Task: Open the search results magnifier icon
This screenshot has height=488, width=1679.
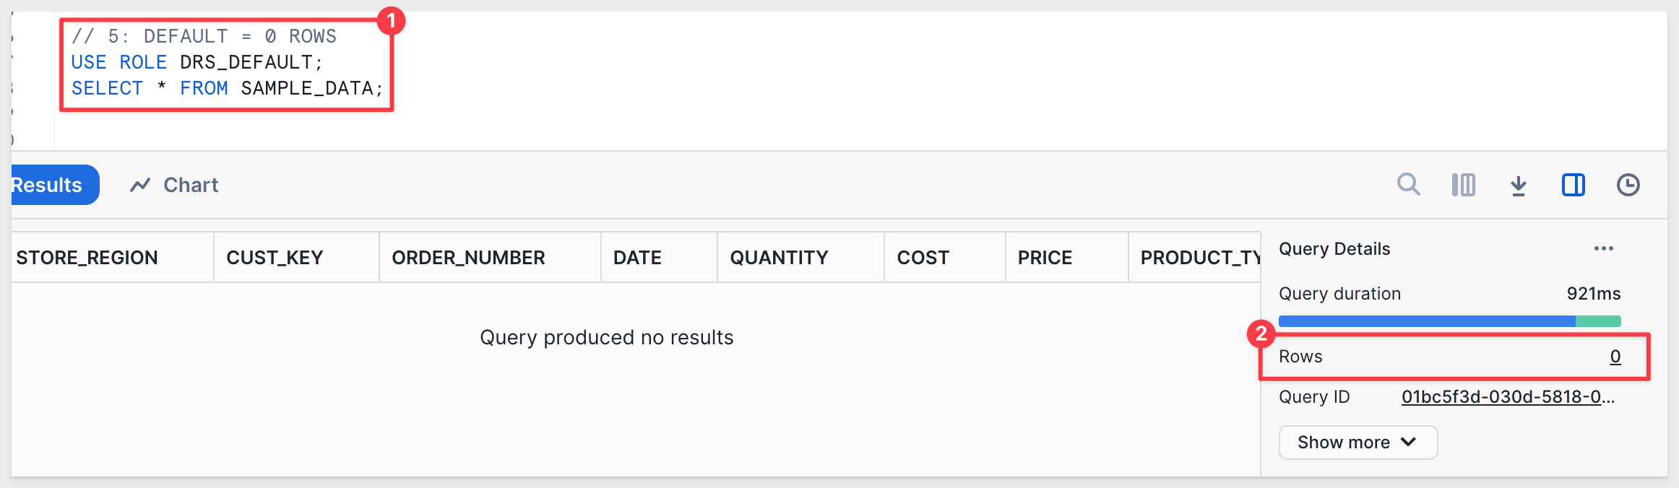Action: click(1408, 185)
